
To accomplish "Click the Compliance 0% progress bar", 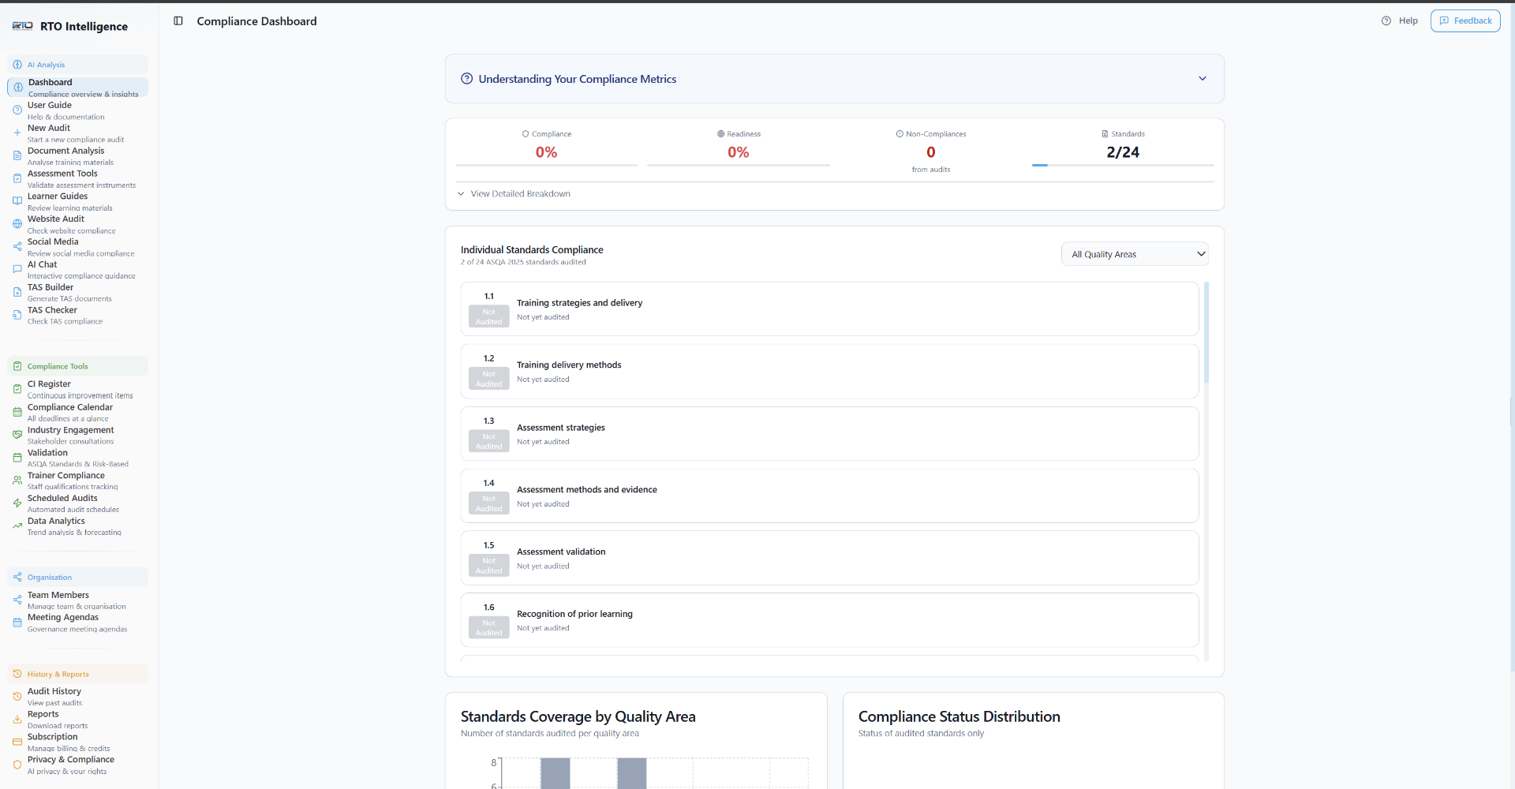I will pyautogui.click(x=546, y=166).
